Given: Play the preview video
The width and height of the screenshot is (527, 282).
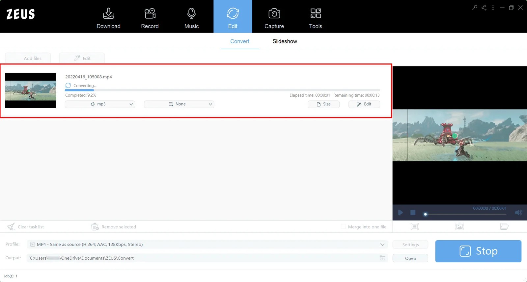Looking at the screenshot, I should 401,213.
